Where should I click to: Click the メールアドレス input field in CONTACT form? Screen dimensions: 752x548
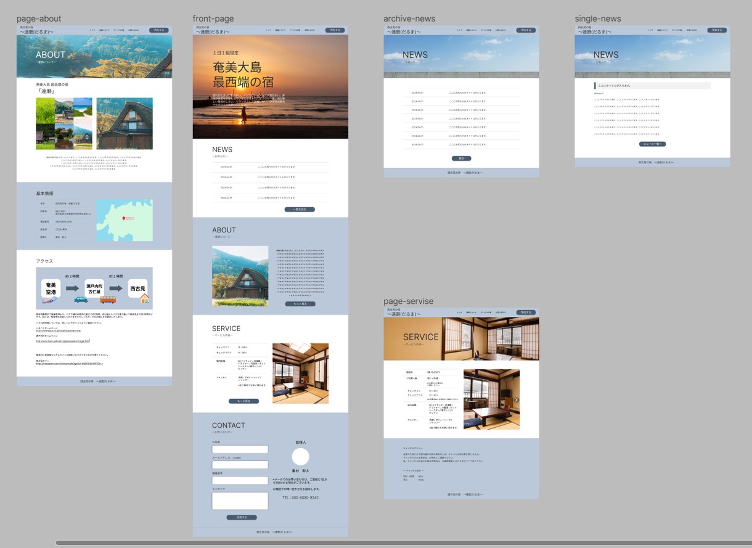pos(240,465)
